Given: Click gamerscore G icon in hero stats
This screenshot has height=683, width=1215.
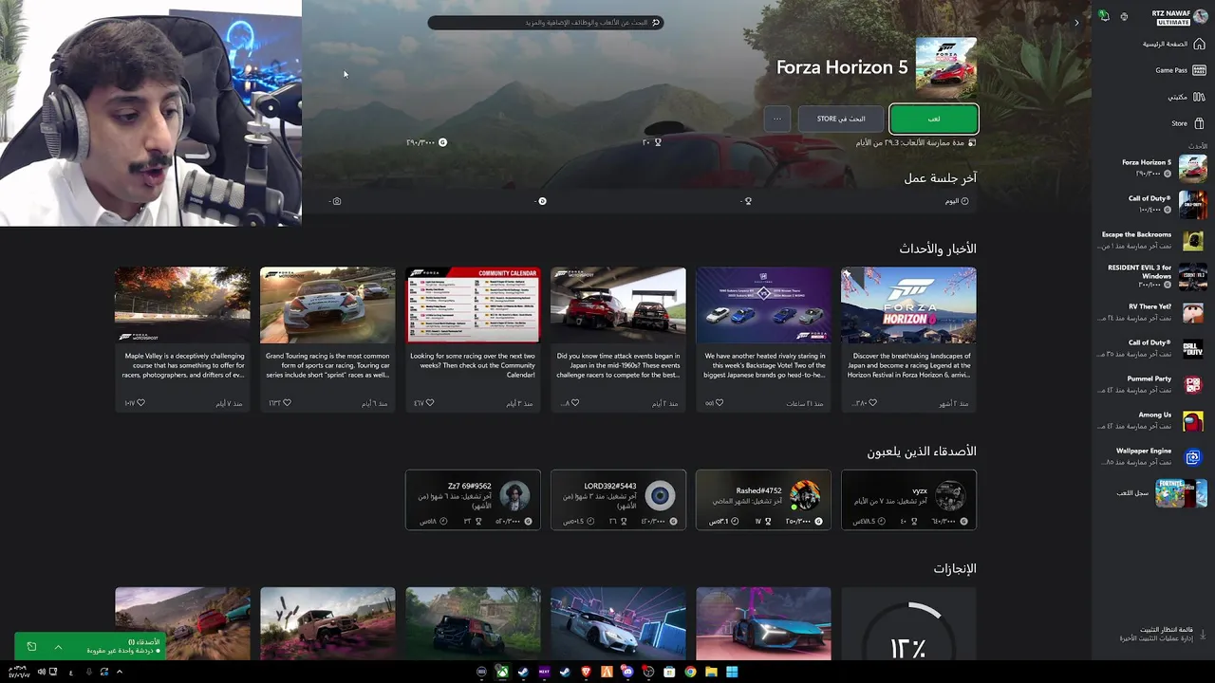Looking at the screenshot, I should [442, 142].
